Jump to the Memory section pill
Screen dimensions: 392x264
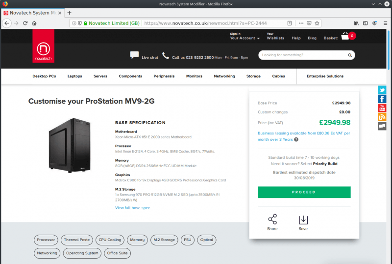point(137,240)
